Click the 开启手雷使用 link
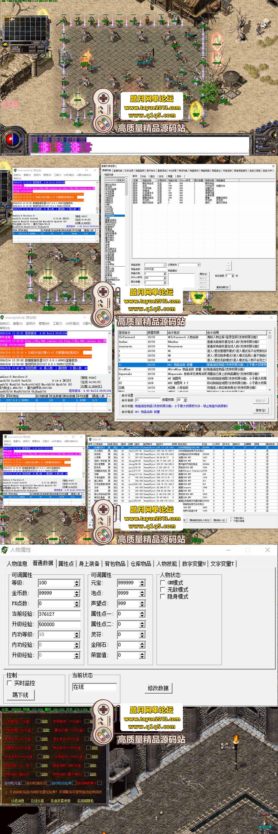278x834 pixels. [61, 801]
